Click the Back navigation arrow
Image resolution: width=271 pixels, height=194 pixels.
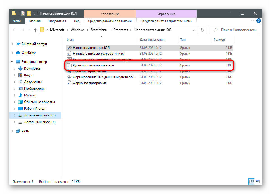15,30
